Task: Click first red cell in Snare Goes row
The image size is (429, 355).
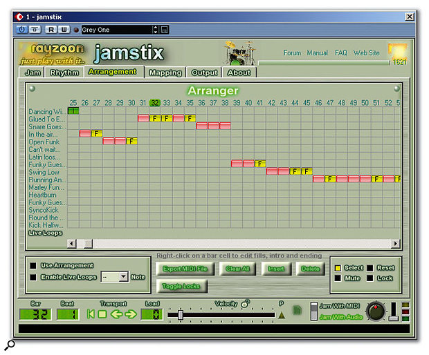Action: click(201, 126)
